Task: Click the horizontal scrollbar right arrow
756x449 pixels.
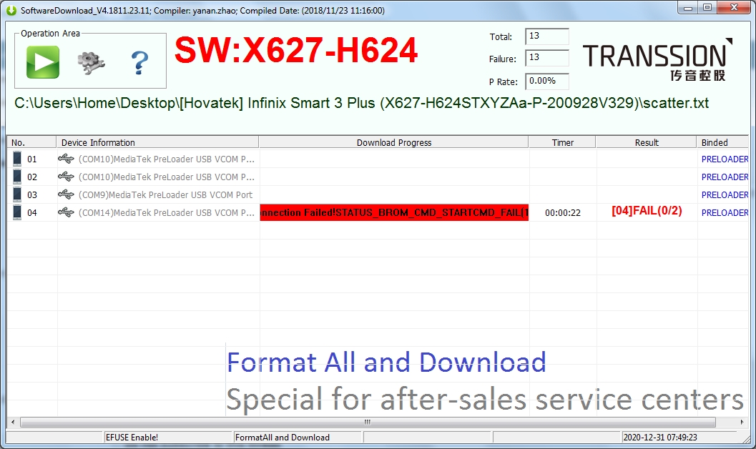Action: pos(742,422)
